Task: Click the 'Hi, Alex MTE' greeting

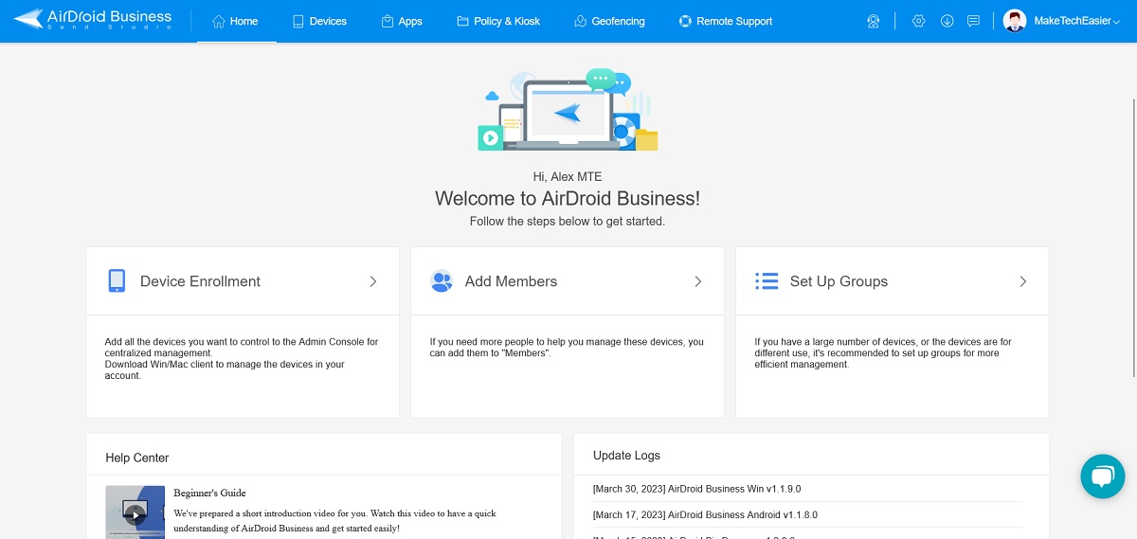Action: 568,176
